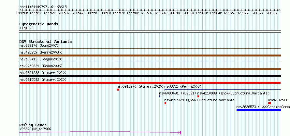Screen dimensions: 290x136
Task: Click the nsv5851238 (Almarri2020) label
Action: (x=43, y=73)
